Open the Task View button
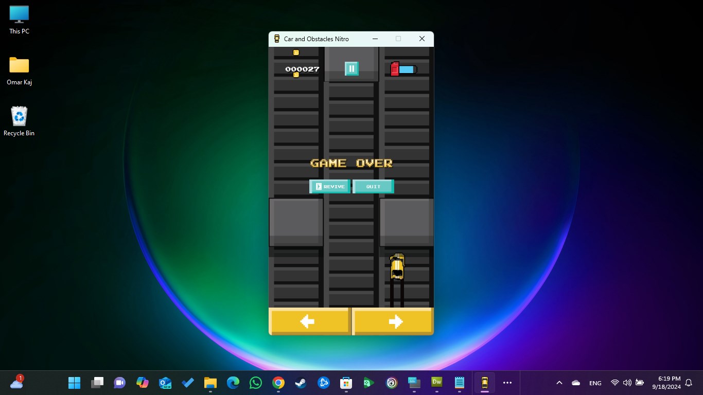Screen dimensions: 703x395 [97, 383]
